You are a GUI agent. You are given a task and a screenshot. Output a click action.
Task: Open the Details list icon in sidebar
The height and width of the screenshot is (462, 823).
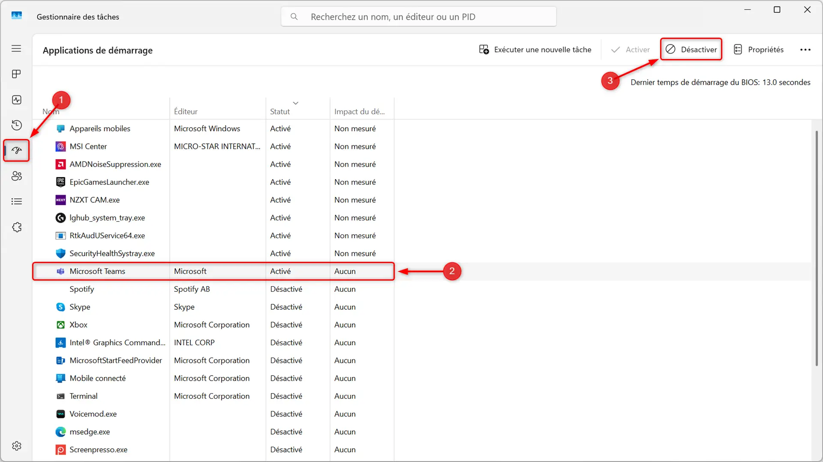pos(16,201)
